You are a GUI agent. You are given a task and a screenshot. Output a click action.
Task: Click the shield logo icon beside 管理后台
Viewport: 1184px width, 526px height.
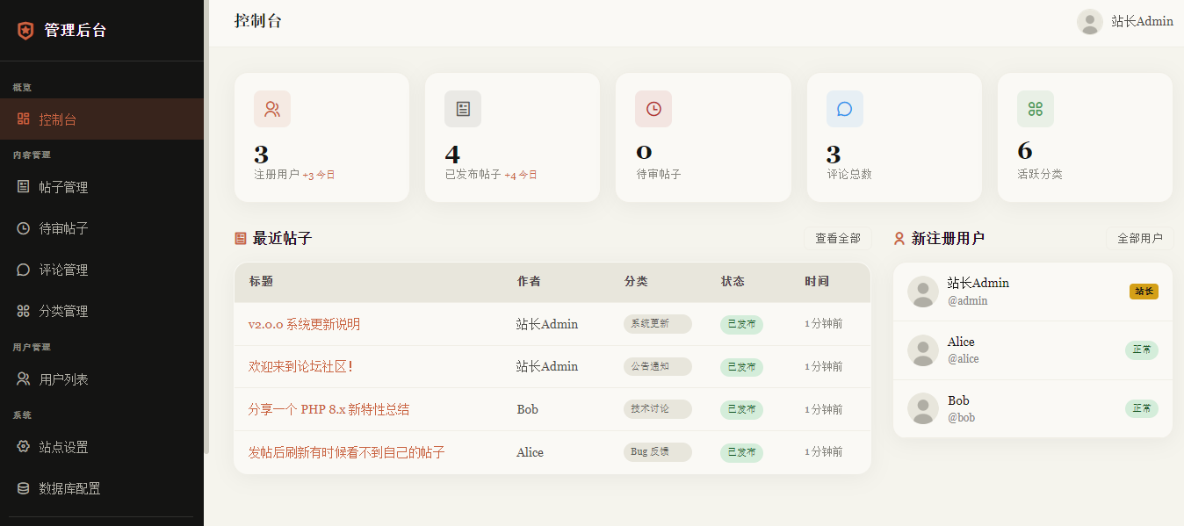(x=25, y=30)
